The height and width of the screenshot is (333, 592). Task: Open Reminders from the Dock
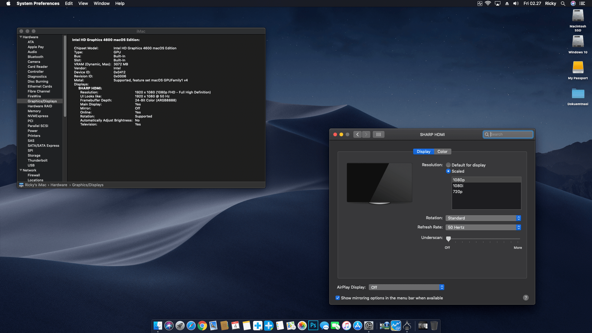point(280,326)
